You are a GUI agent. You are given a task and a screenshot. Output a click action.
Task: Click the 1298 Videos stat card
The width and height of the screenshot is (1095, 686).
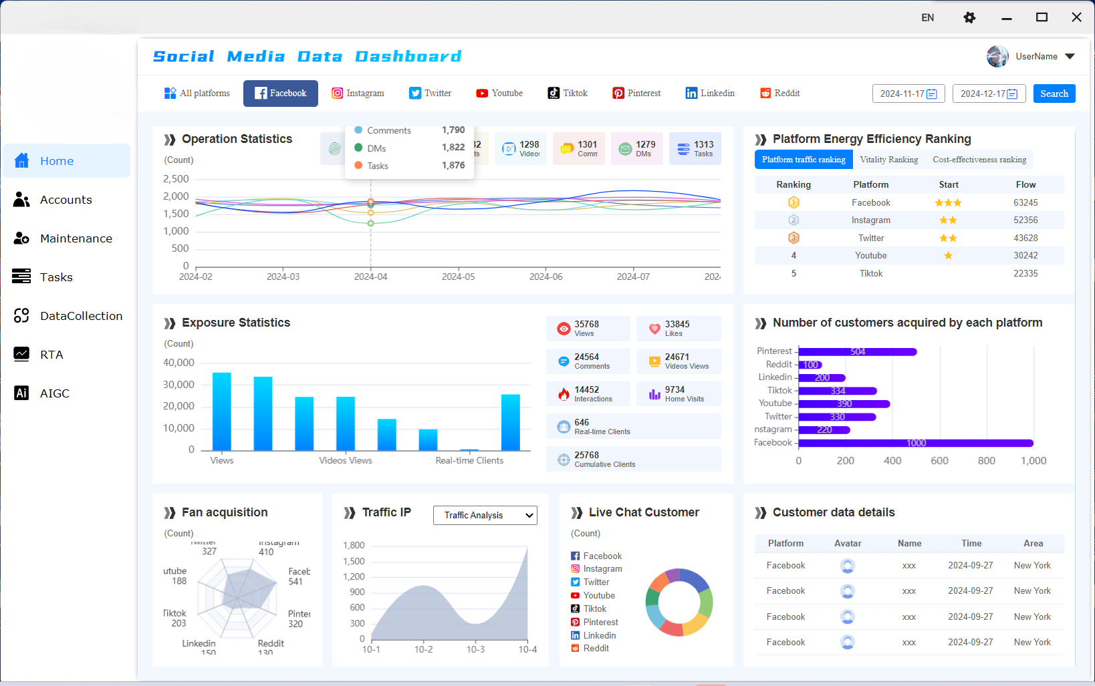coord(521,148)
